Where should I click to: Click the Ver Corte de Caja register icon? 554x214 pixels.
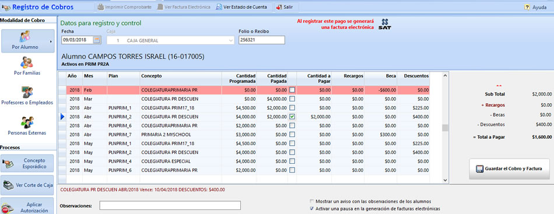point(9,185)
